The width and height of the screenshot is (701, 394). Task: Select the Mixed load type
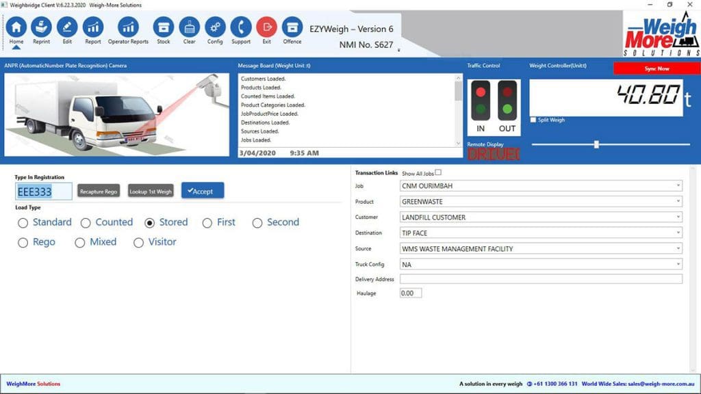[79, 243]
